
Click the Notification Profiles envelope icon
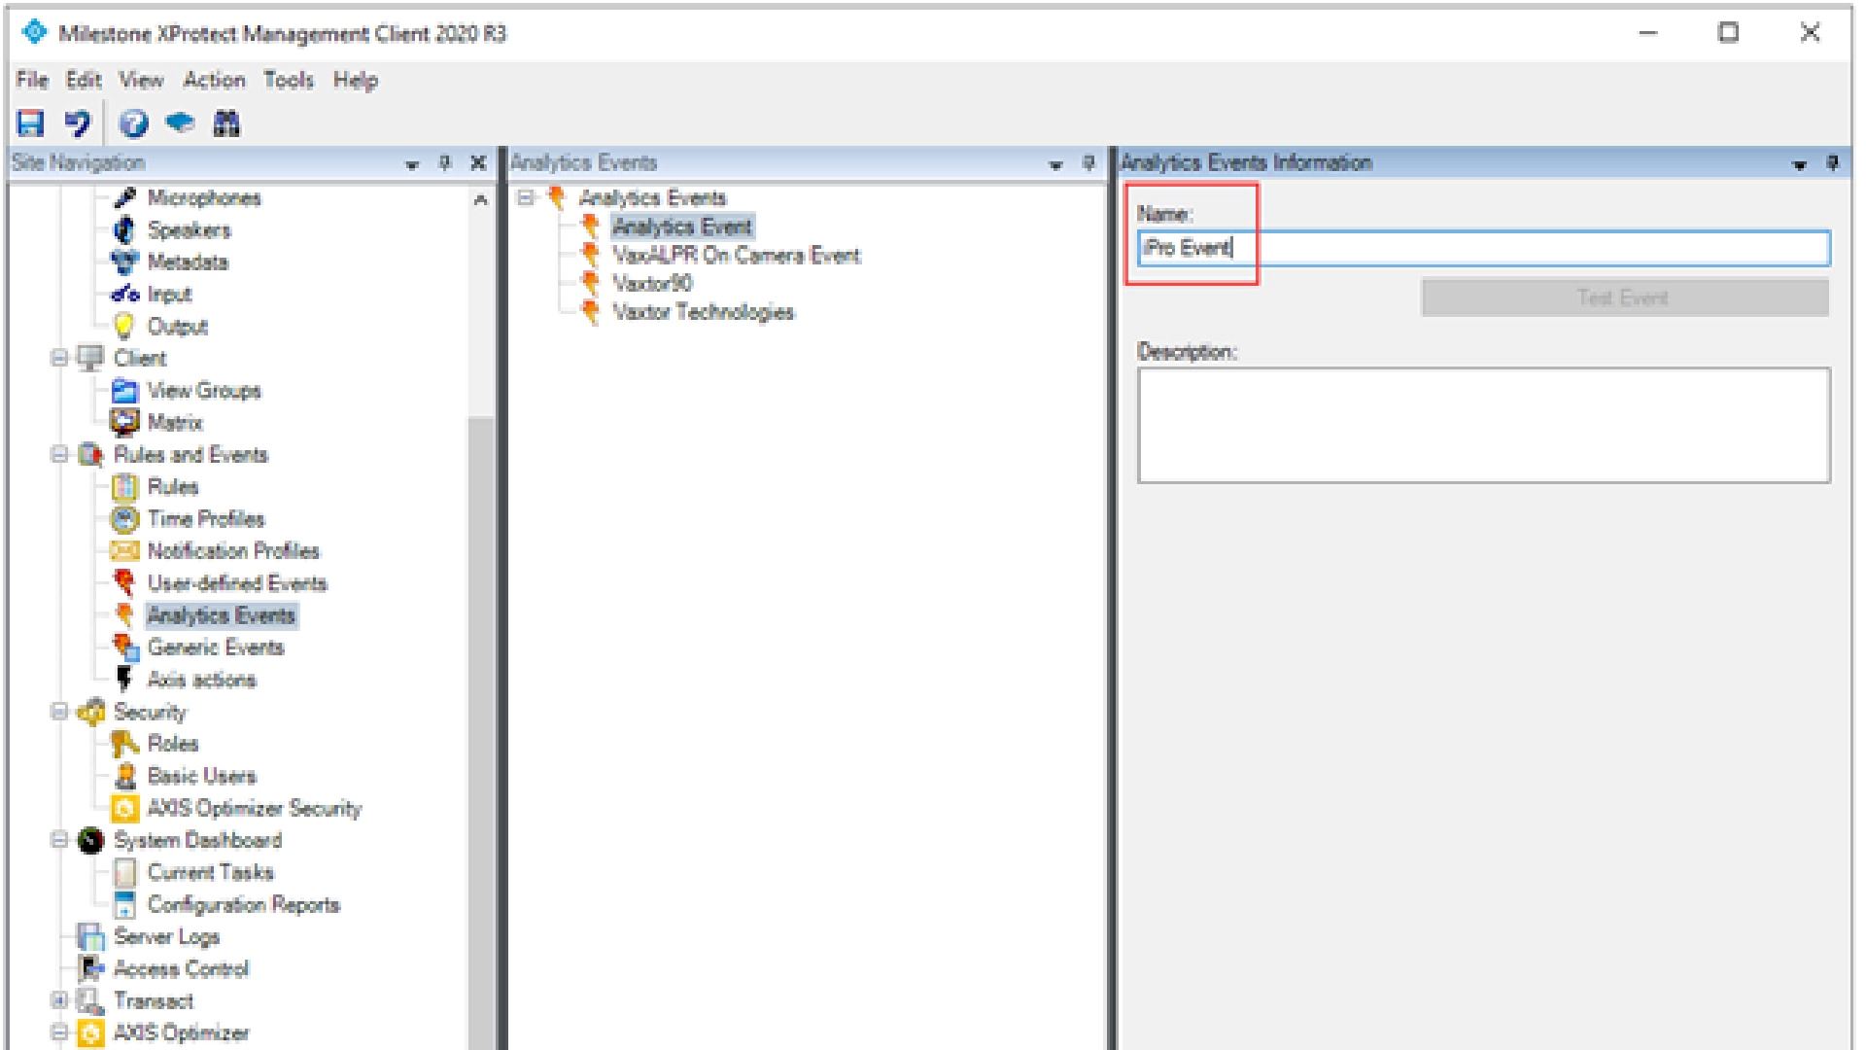click(124, 550)
